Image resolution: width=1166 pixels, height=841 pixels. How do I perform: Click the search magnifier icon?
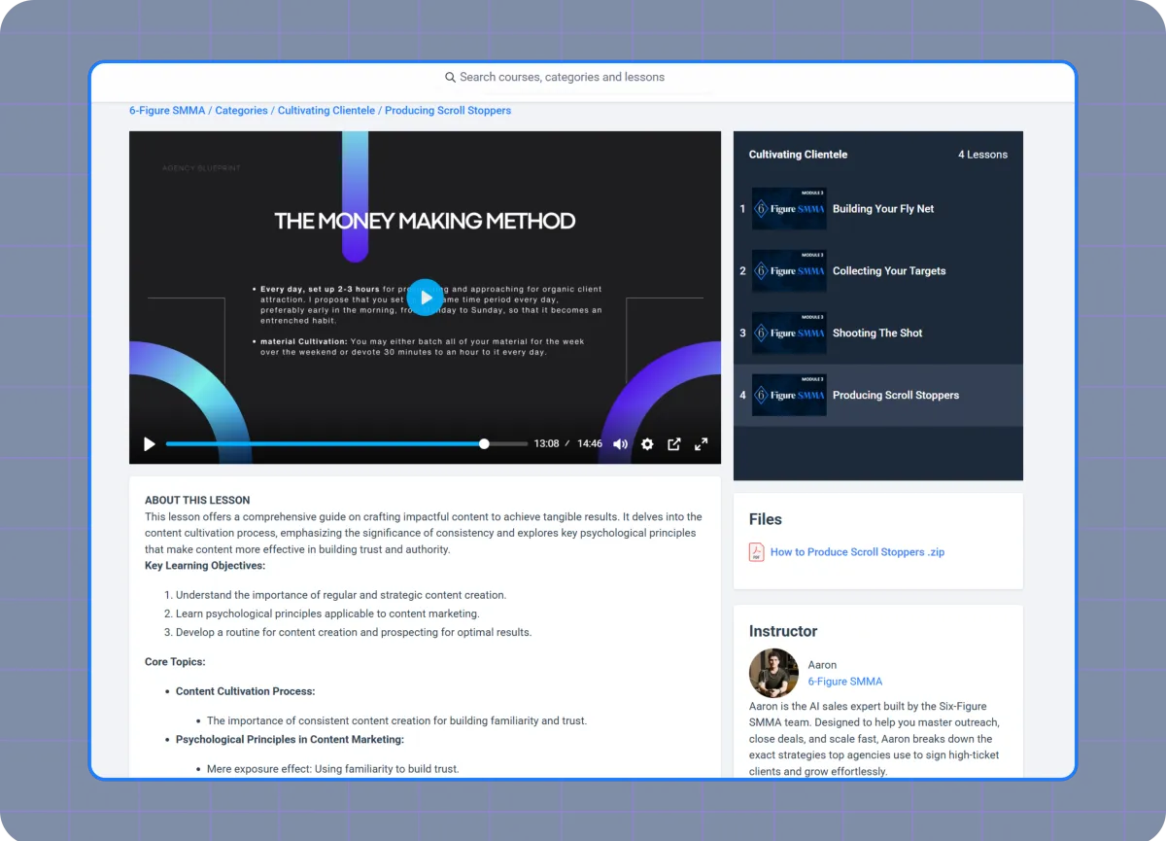coord(450,78)
